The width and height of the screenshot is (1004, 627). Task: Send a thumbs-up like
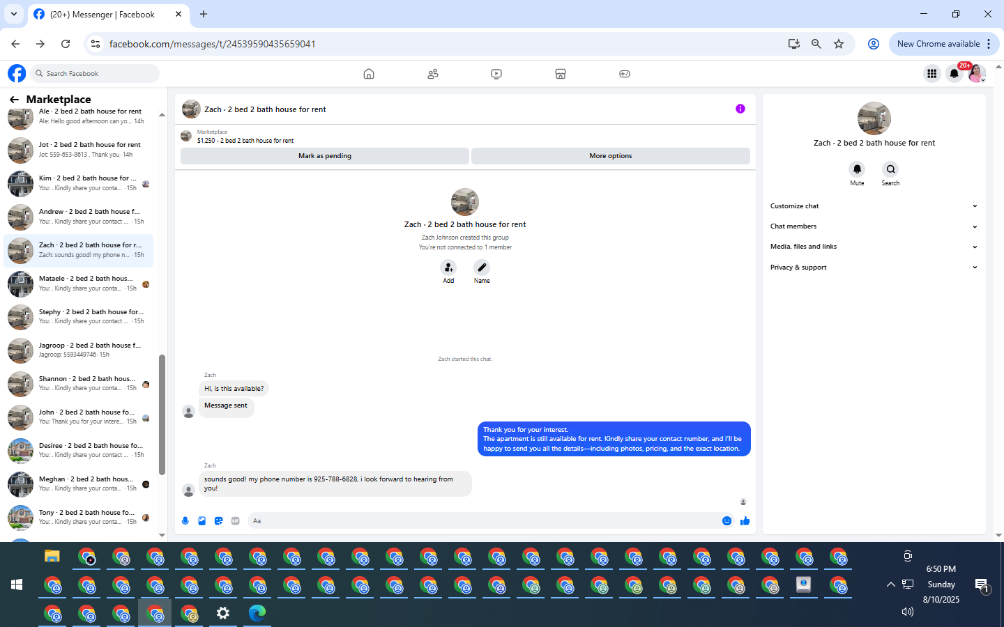click(745, 521)
